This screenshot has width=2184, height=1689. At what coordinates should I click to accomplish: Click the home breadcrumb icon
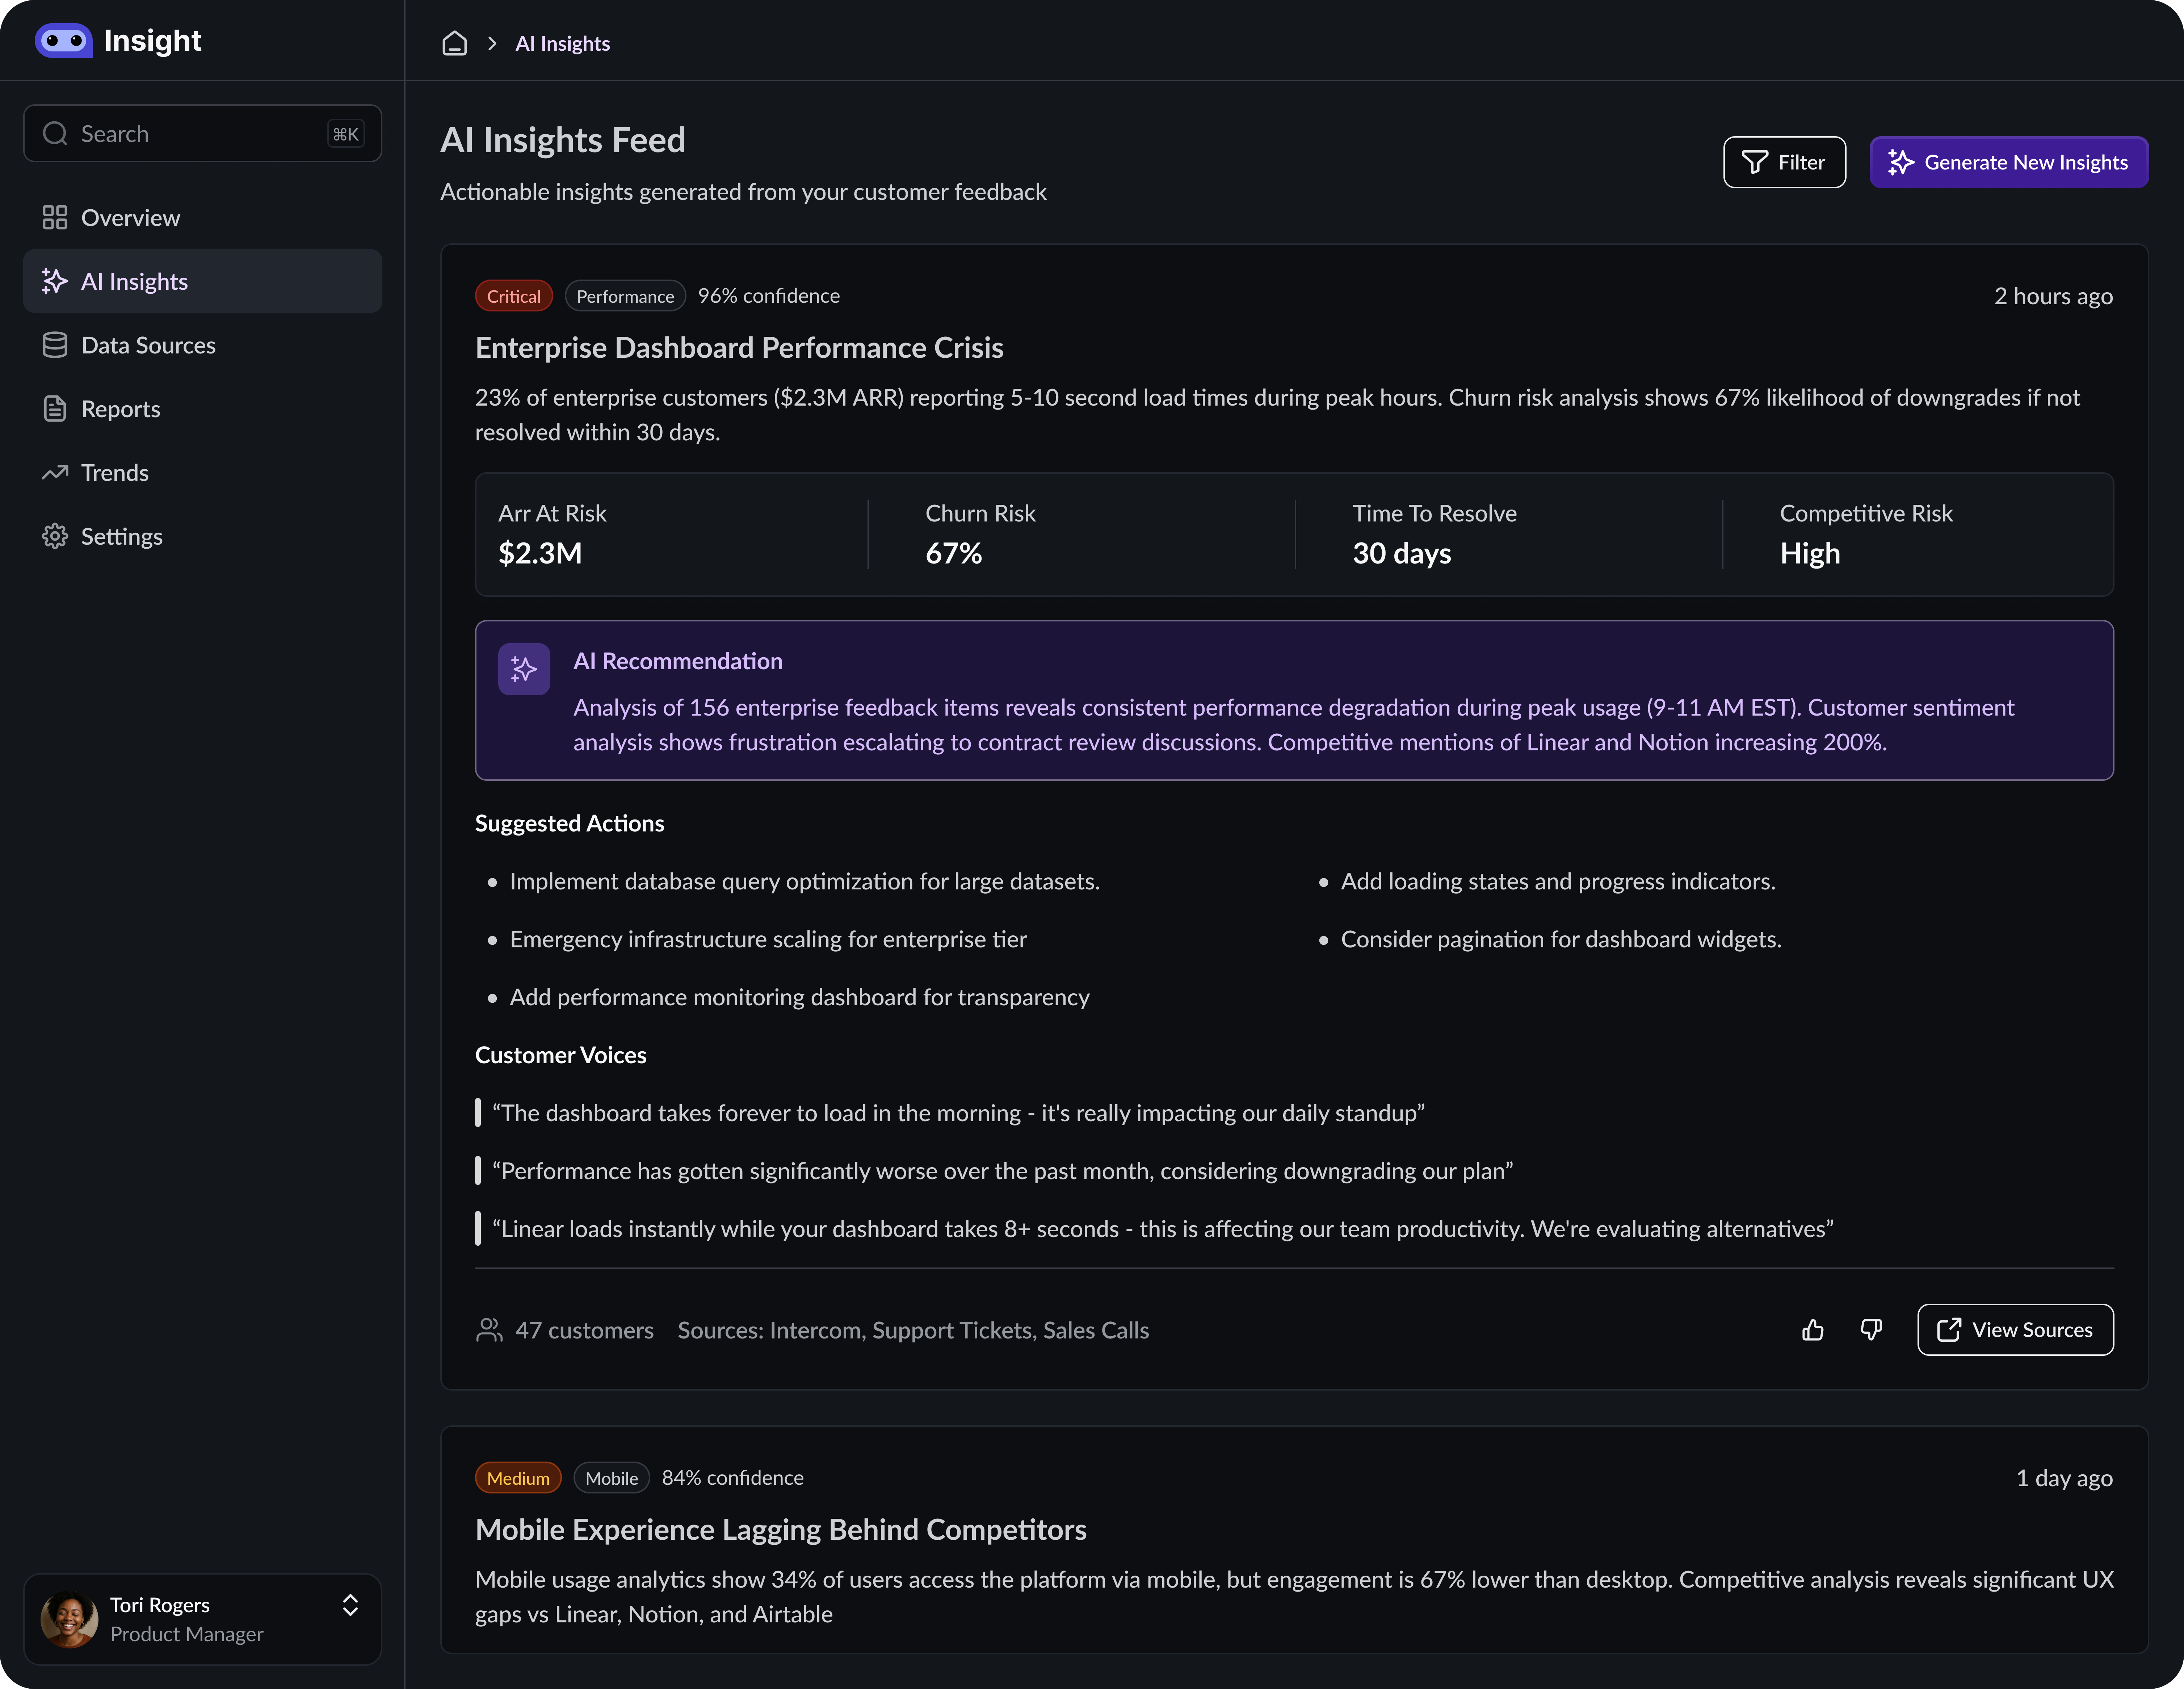[x=455, y=43]
